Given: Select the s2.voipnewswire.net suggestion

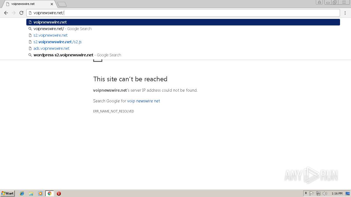Looking at the screenshot, I should pyautogui.click(x=183, y=35).
